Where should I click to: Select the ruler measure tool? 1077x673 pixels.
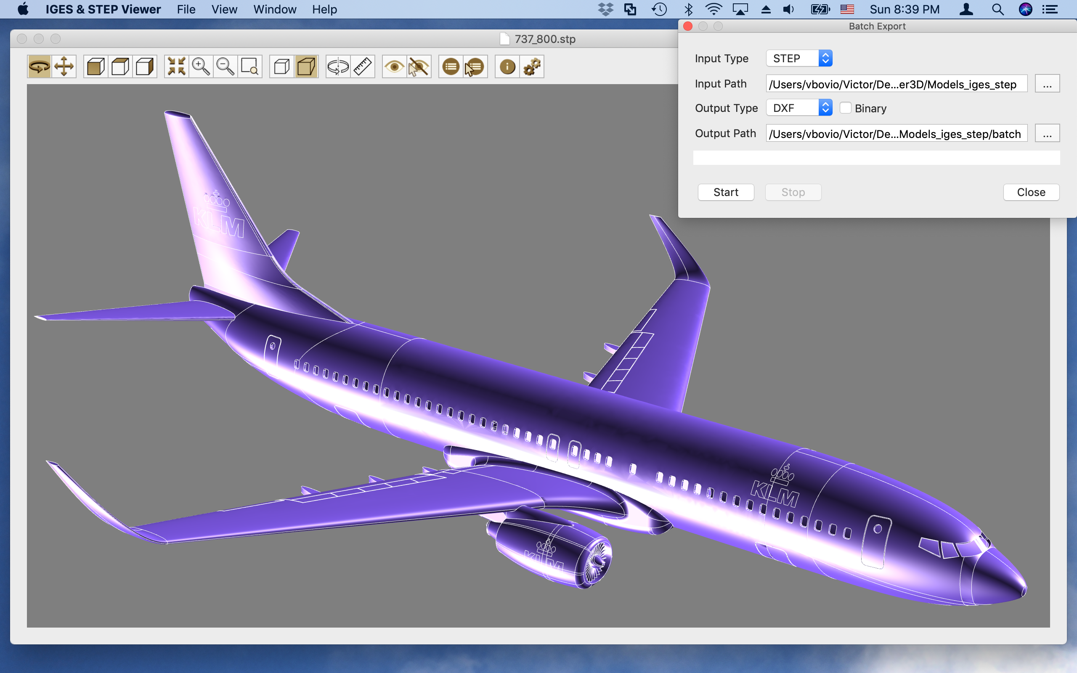click(x=363, y=67)
